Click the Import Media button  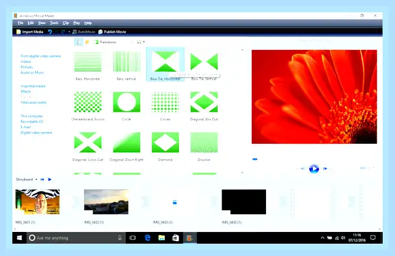tap(30, 31)
